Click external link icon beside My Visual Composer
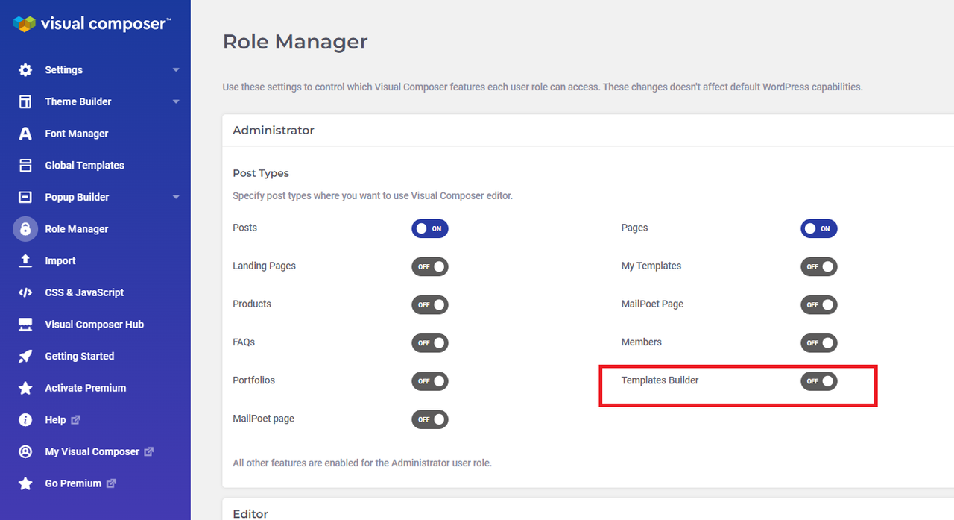Screen dimensions: 954x520 coord(149,451)
